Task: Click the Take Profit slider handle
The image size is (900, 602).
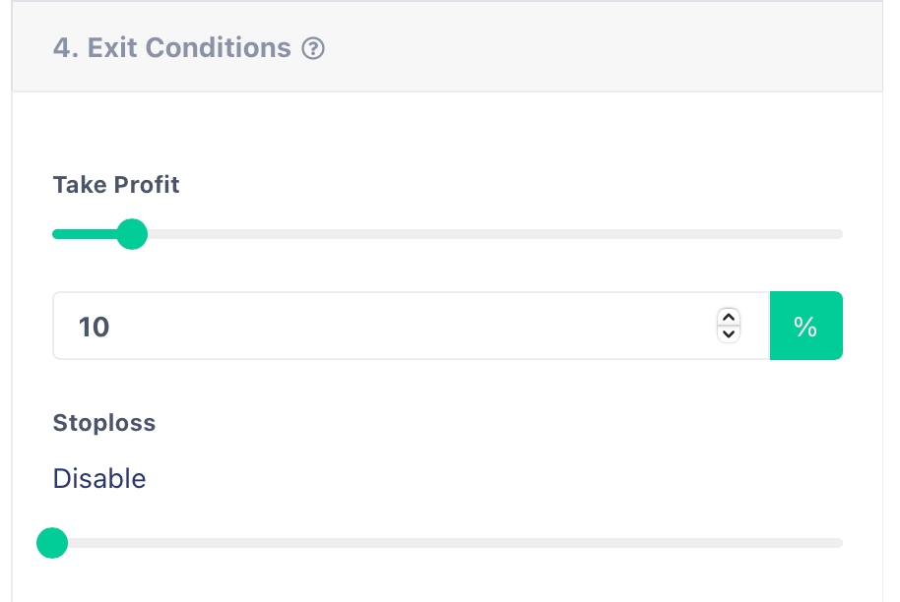Action: (x=131, y=234)
